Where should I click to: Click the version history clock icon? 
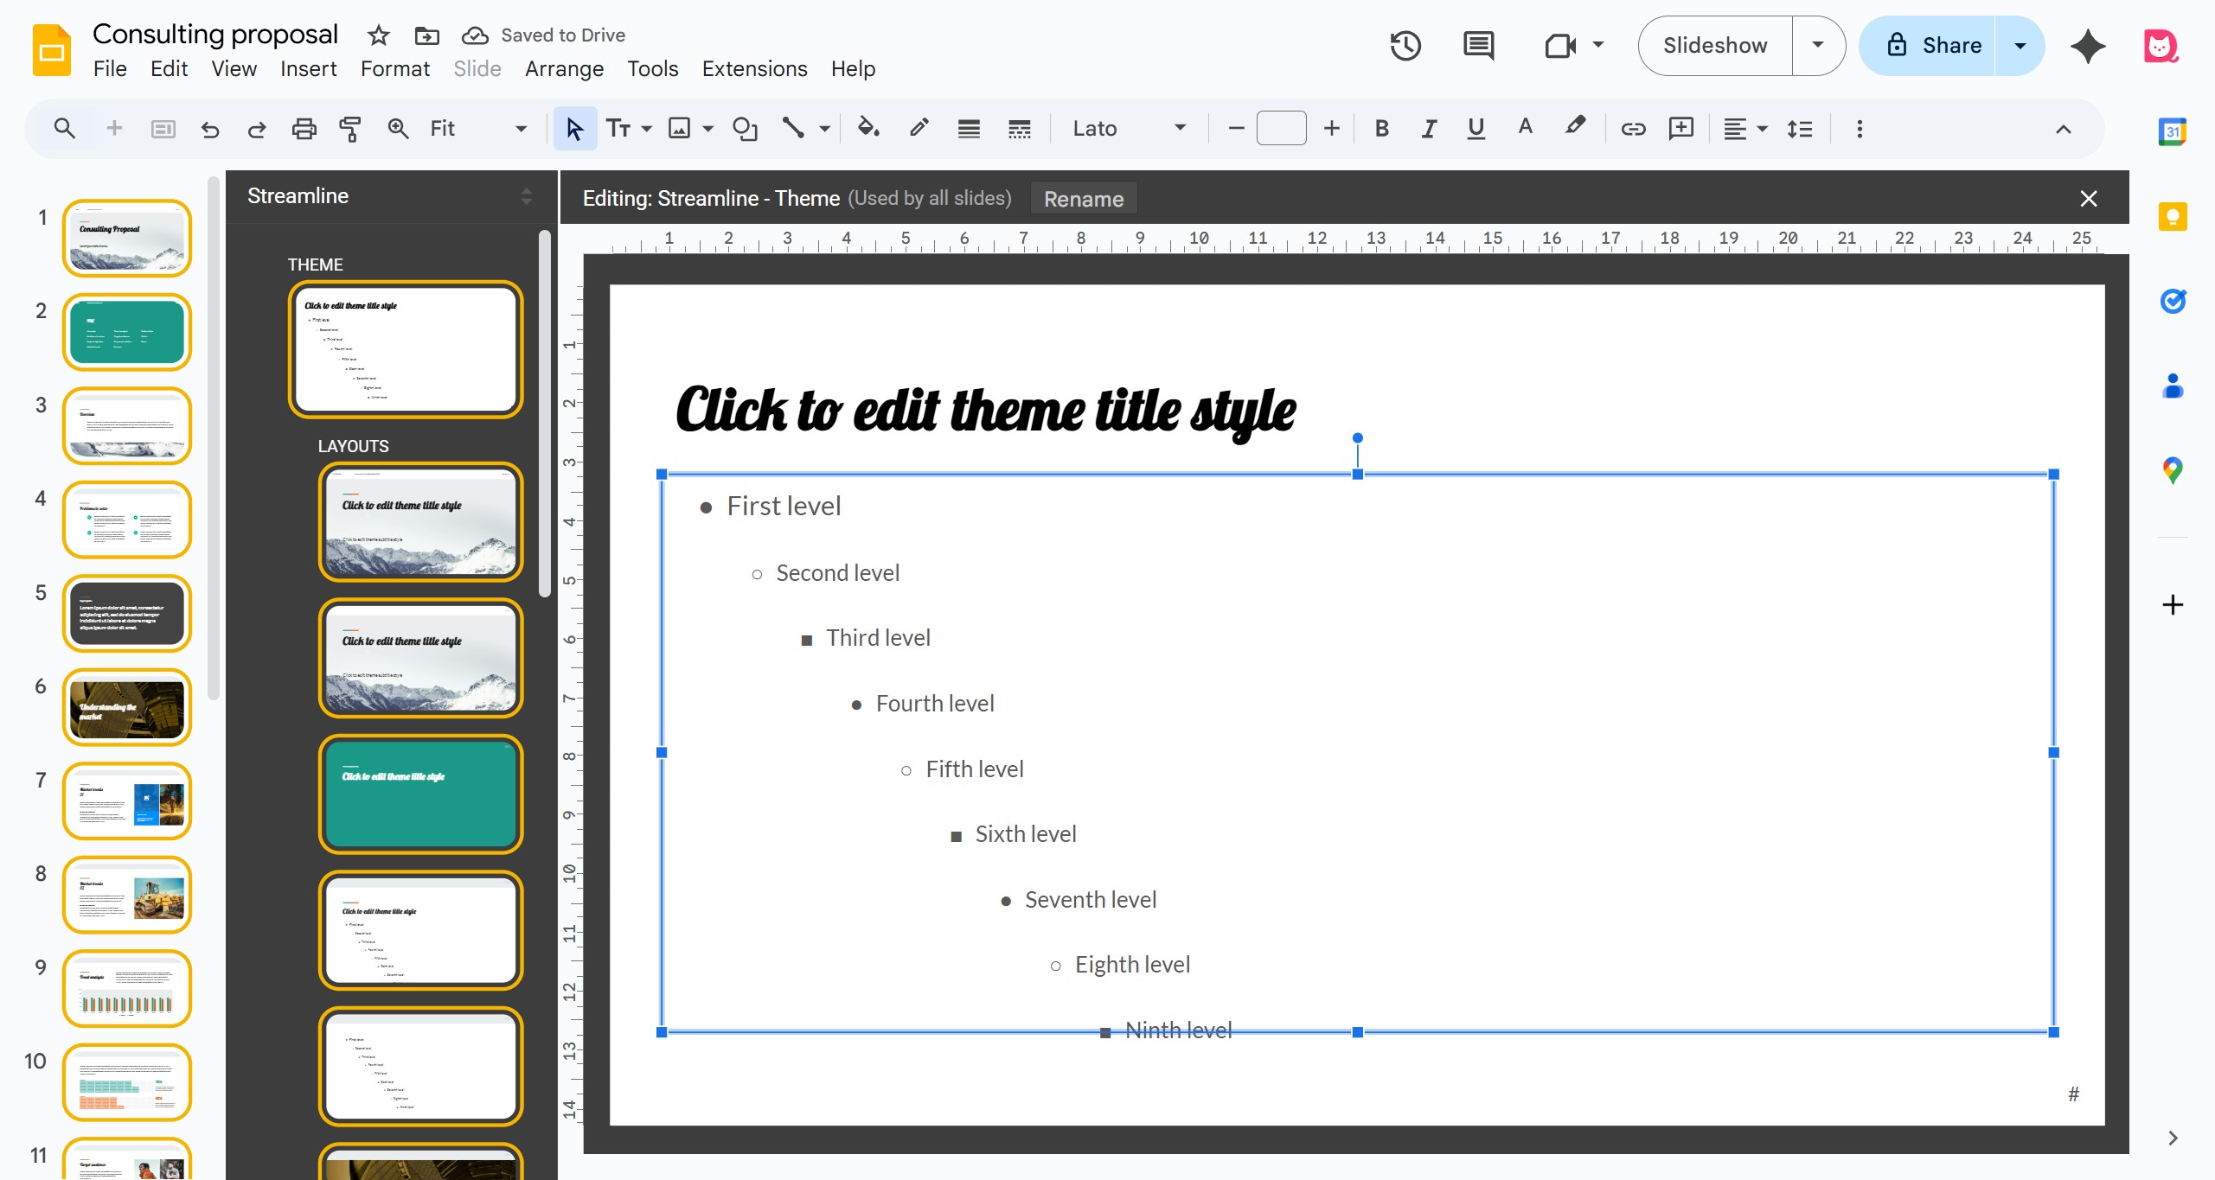coord(1405,46)
